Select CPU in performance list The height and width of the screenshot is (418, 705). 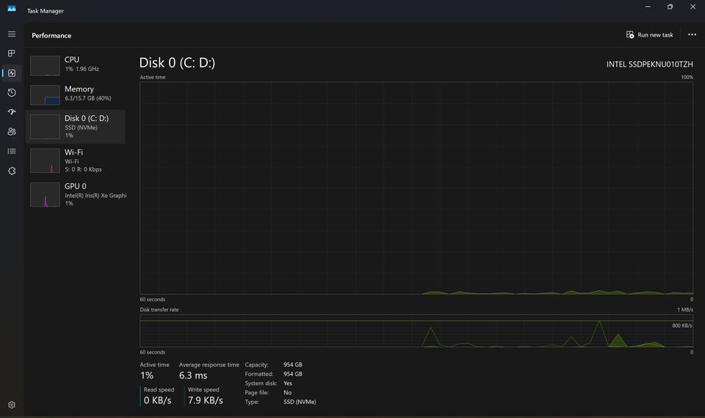[76, 65]
